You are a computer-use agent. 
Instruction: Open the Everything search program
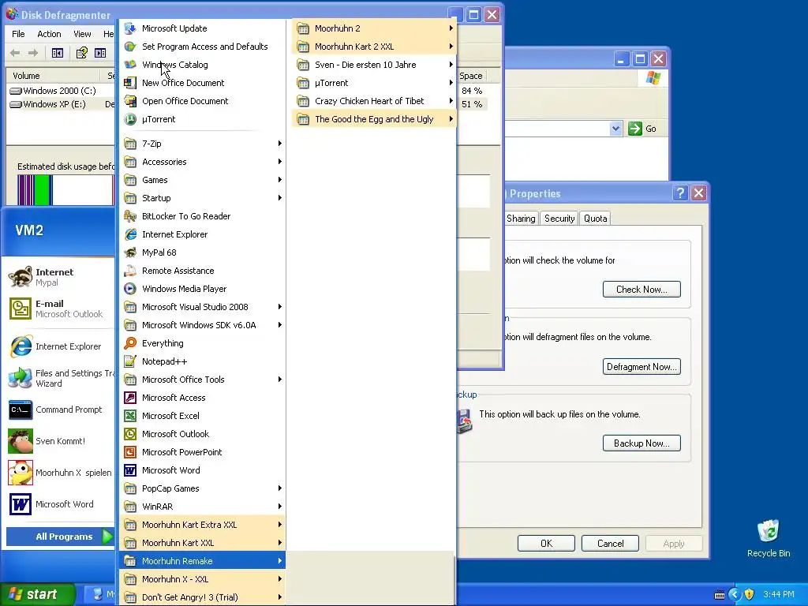click(202, 343)
